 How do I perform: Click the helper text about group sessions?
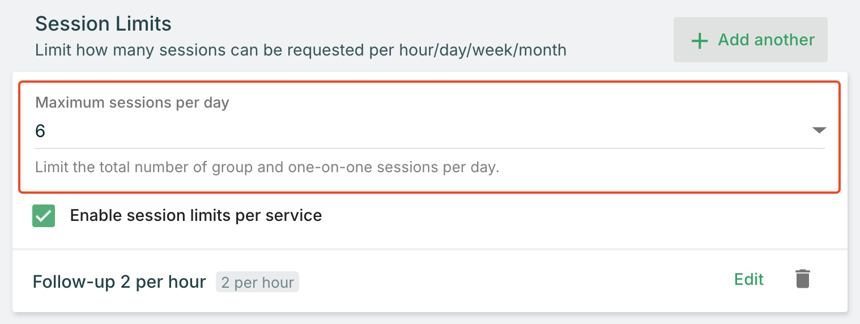(267, 168)
